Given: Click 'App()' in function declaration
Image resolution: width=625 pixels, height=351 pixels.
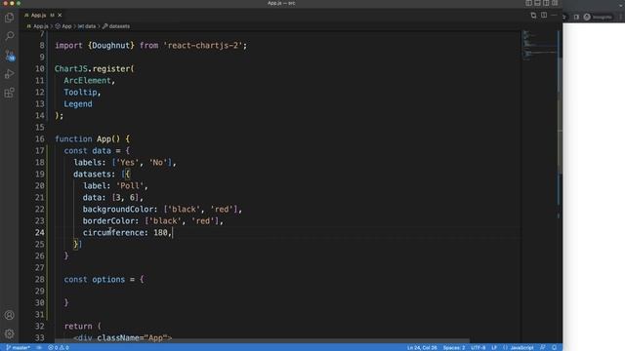Looking at the screenshot, I should (x=108, y=138).
